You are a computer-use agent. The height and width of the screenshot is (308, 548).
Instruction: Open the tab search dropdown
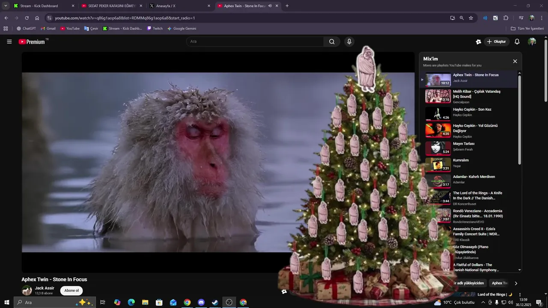[6, 6]
